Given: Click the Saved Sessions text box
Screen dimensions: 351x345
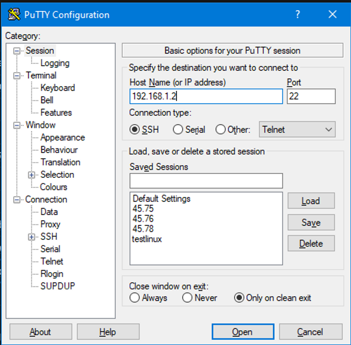Looking at the screenshot, I should 206,181.
